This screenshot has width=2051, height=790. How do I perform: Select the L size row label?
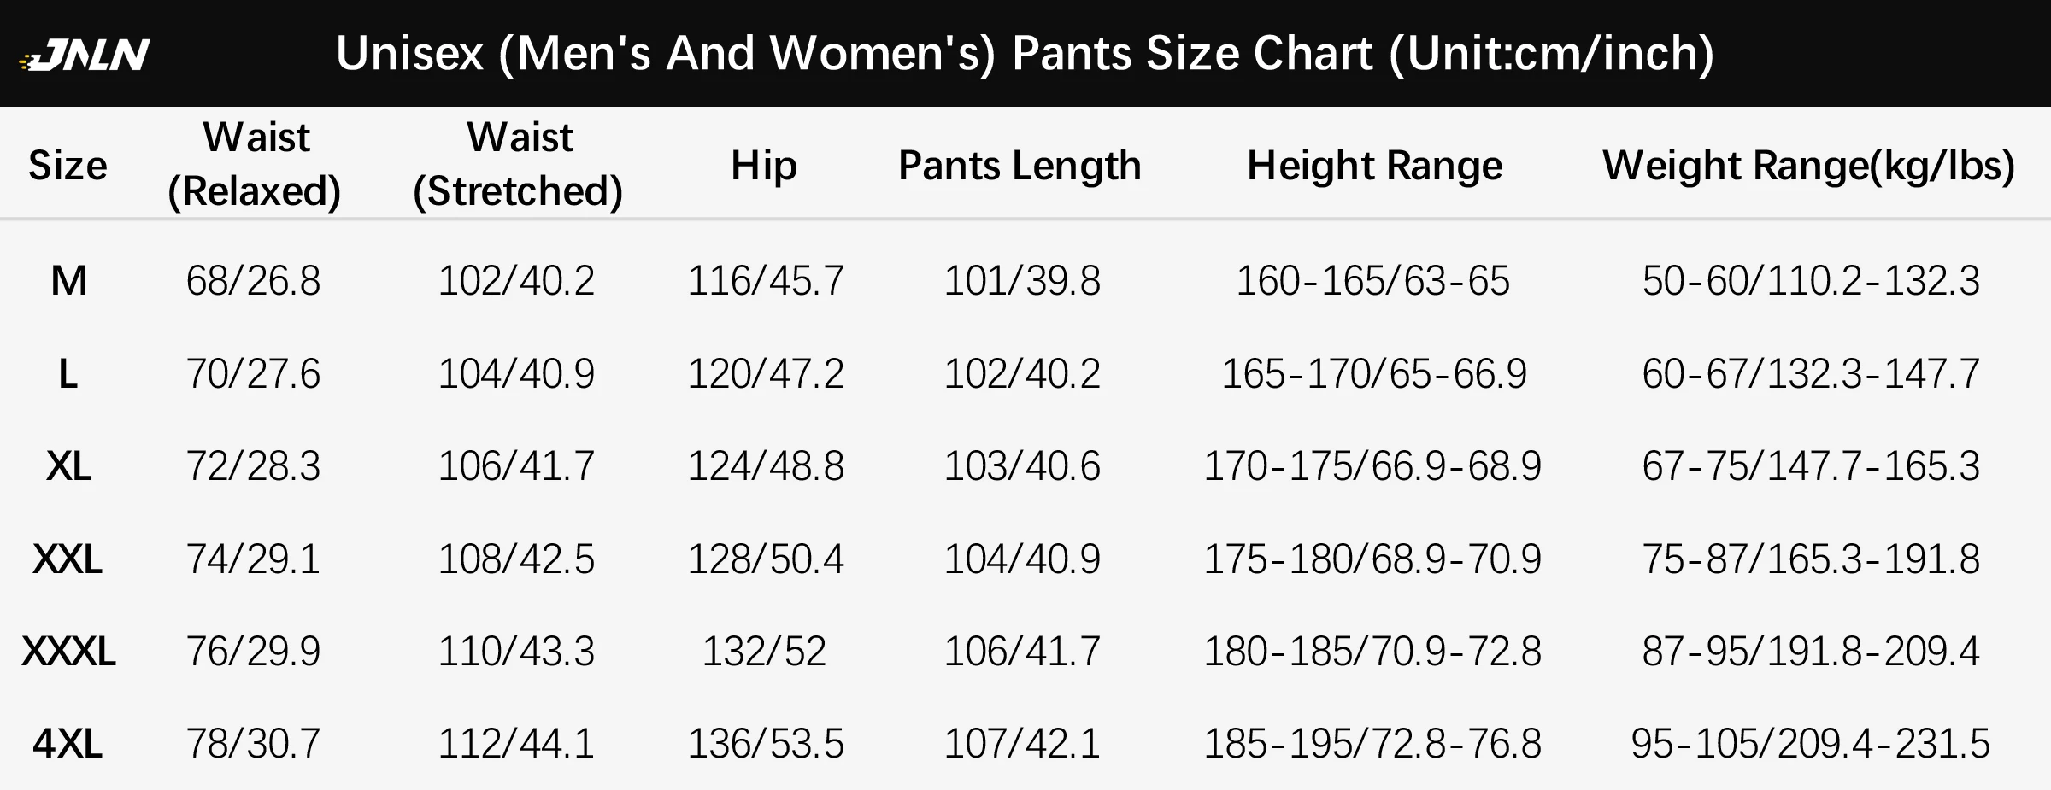[68, 373]
